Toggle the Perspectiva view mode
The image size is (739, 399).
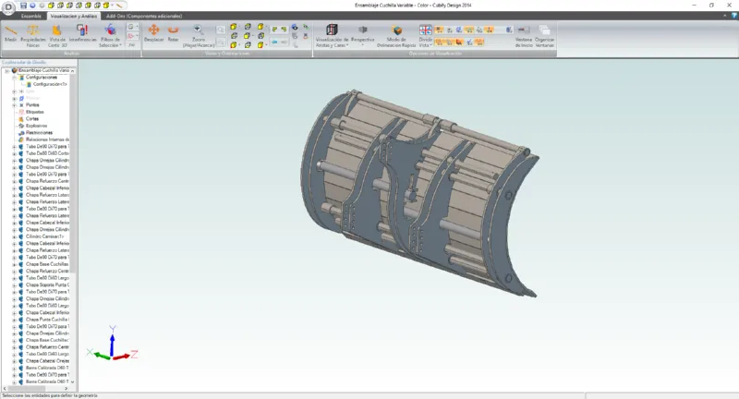(x=363, y=33)
